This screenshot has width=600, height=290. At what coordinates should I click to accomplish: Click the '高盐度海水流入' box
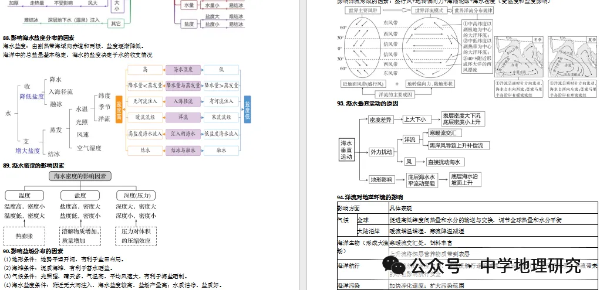[146, 134]
